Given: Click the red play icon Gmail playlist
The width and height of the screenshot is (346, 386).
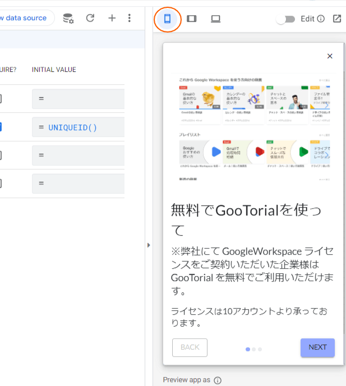Looking at the screenshot, I should pyautogui.click(x=244, y=152).
